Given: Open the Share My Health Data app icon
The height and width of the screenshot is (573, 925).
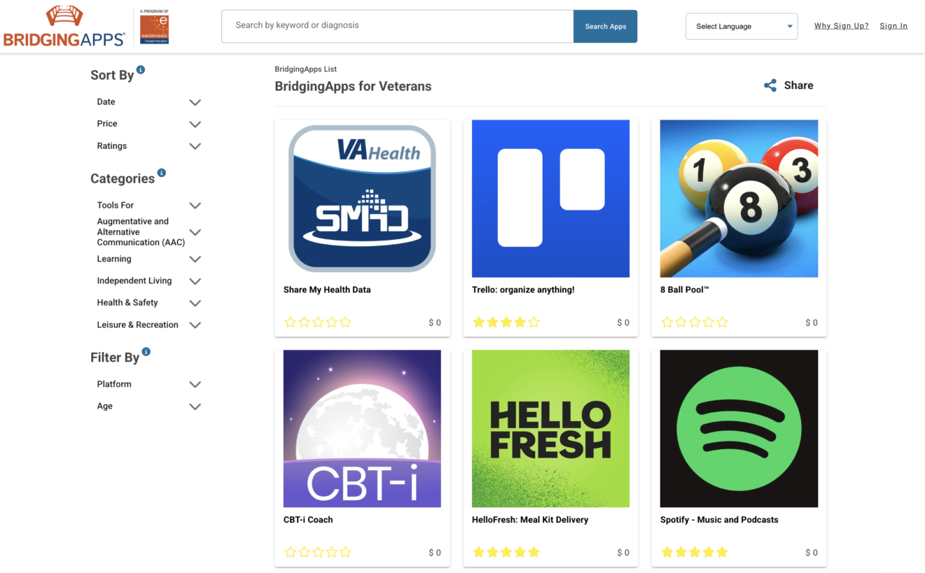Looking at the screenshot, I should click(x=362, y=199).
